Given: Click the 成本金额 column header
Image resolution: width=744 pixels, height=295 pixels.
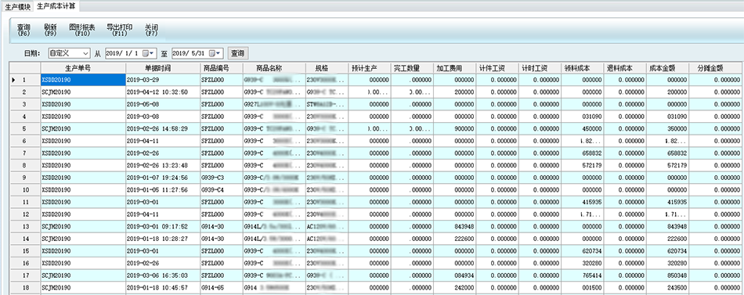Looking at the screenshot, I should (667, 68).
